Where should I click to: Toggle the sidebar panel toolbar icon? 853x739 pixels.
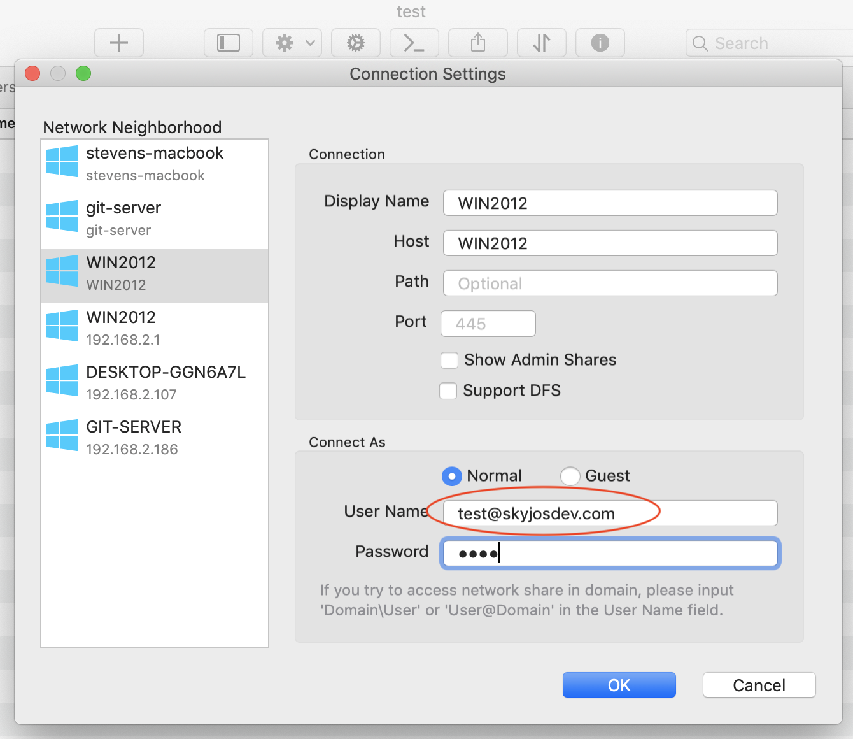click(x=229, y=43)
